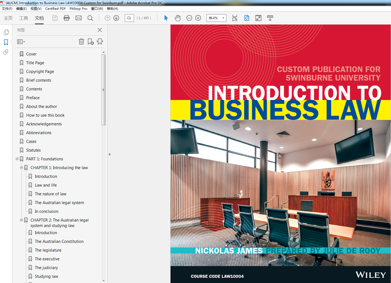Add a new bookmark icon
The image size is (391, 283).
[x=91, y=42]
